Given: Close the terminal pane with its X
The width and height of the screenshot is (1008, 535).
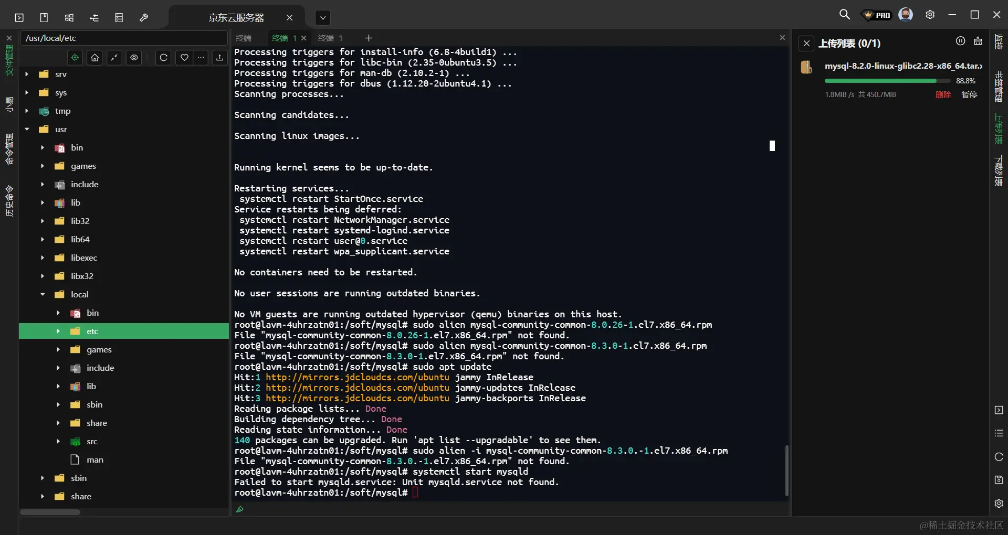Looking at the screenshot, I should 782,38.
